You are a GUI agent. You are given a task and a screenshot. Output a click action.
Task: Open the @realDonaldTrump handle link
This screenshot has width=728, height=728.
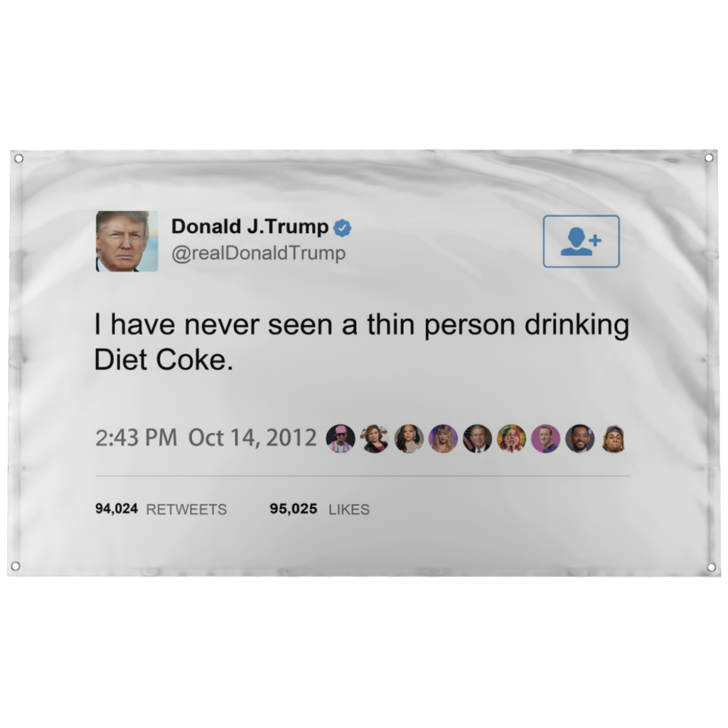point(259,254)
